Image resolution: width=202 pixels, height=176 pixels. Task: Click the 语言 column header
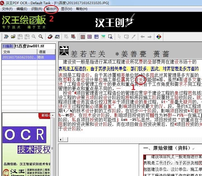click(x=46, y=52)
